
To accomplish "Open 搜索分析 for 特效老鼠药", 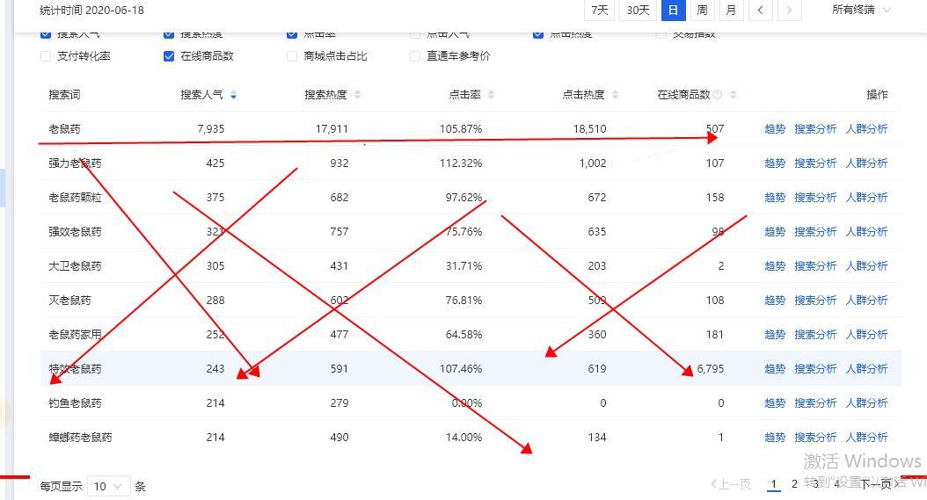I will click(815, 369).
